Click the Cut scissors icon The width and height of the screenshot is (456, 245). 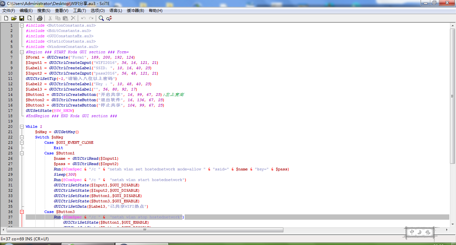point(50,18)
